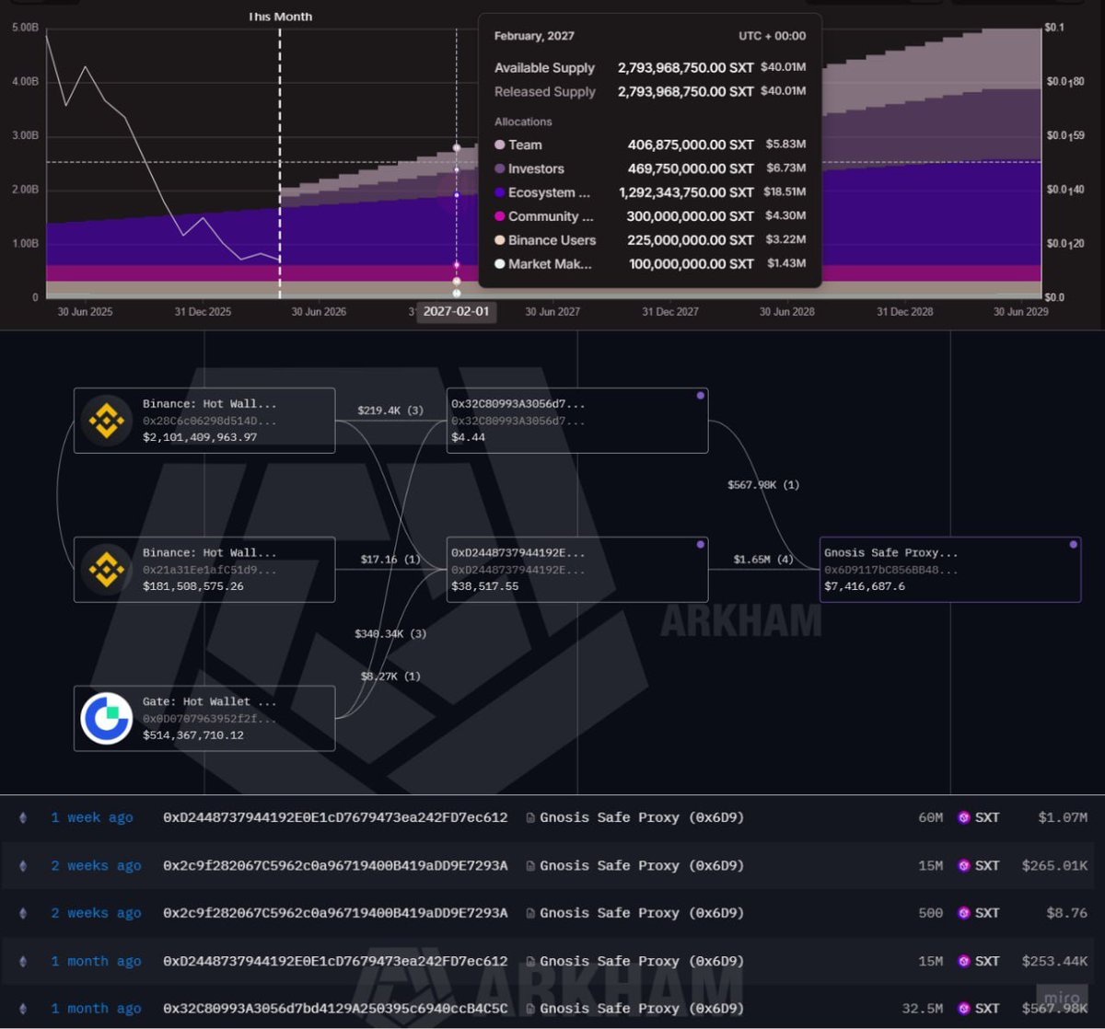Click the $8.27K (1) transfer edge label
The image size is (1105, 1029).
tap(390, 676)
